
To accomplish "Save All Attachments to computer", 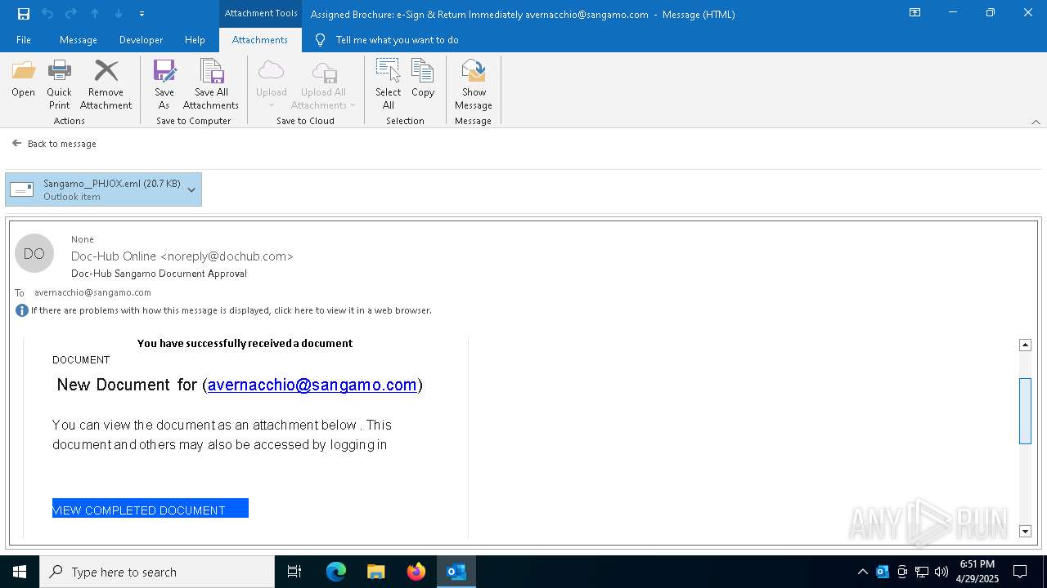I will 211,84.
